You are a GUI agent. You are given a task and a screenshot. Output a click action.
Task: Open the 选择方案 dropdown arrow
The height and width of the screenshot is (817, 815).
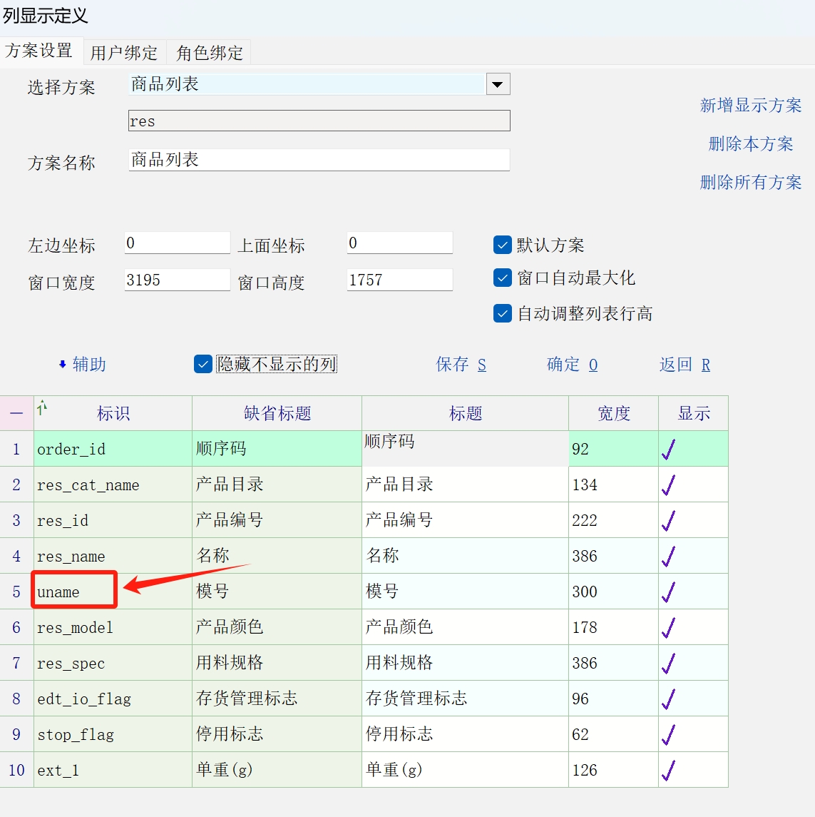pos(498,84)
